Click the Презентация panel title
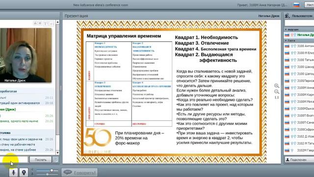 (77, 16)
